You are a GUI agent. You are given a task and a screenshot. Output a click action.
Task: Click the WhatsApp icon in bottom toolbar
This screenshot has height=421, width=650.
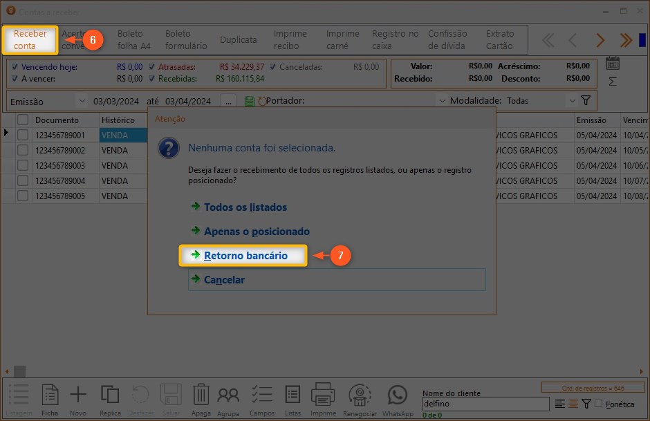click(x=397, y=397)
